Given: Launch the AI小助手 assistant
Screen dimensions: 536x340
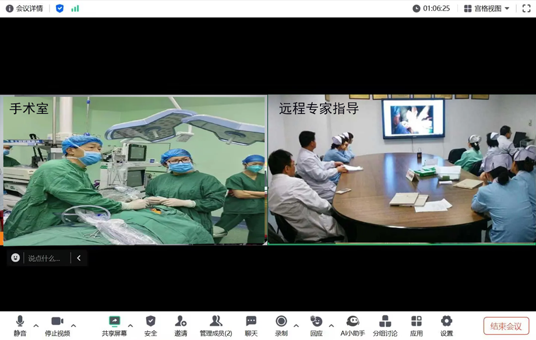Looking at the screenshot, I should 352,325.
